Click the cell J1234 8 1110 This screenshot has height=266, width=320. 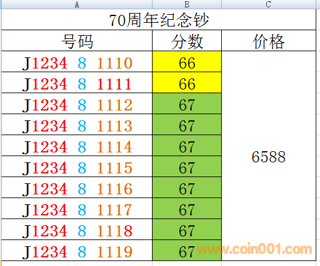tap(77, 62)
